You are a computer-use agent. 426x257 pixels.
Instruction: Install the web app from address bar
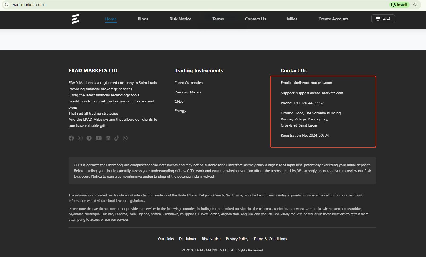click(399, 5)
